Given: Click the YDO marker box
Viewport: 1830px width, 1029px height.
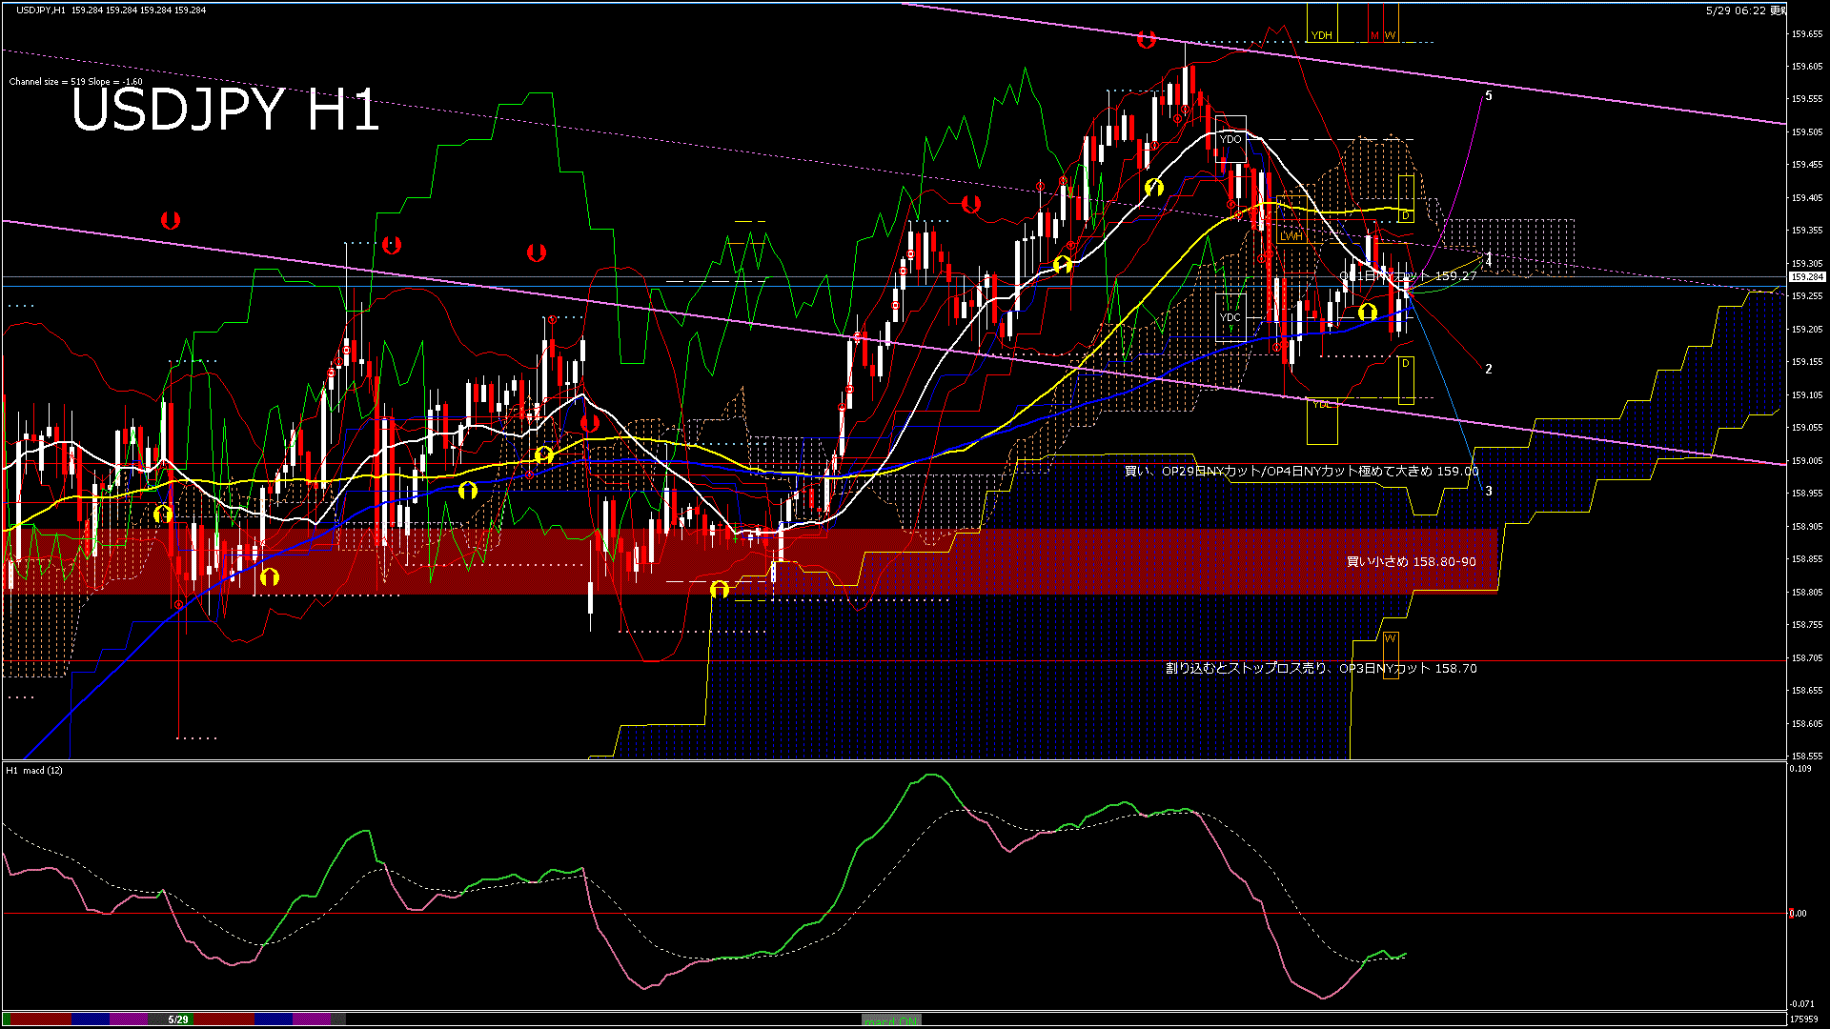Looking at the screenshot, I should 1230,139.
